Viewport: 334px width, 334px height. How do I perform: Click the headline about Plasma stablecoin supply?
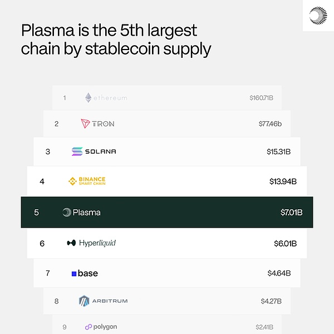click(116, 39)
